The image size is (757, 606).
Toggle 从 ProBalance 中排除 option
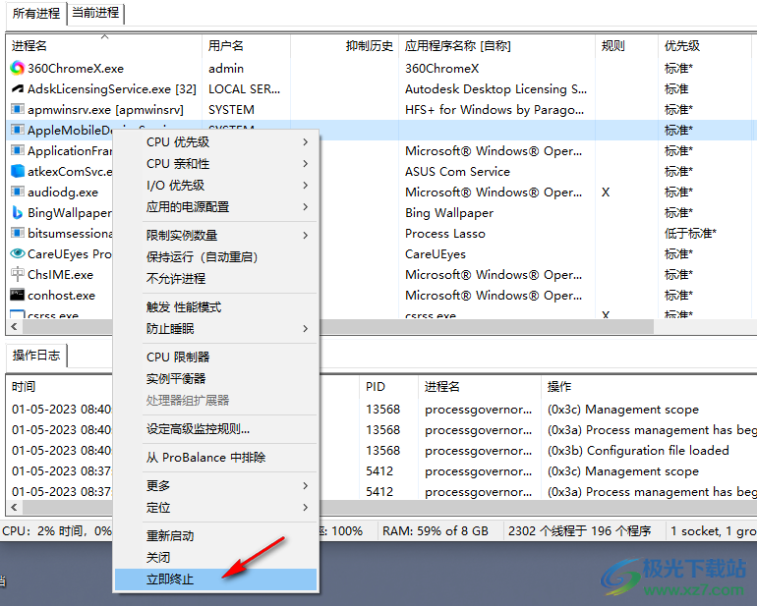pos(215,458)
